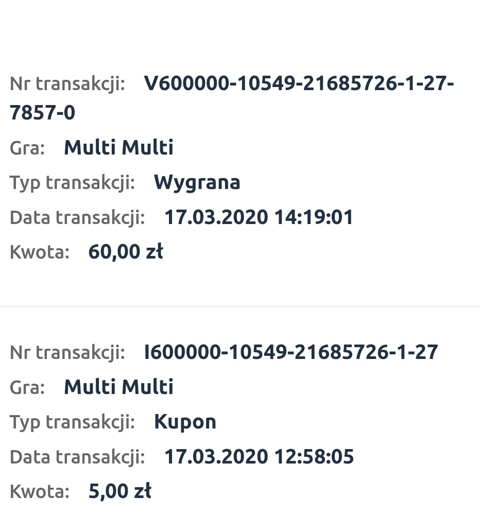Screen dimensions: 480x532
Task: Select the 'Kupon' transaction type value
Action: click(185, 422)
